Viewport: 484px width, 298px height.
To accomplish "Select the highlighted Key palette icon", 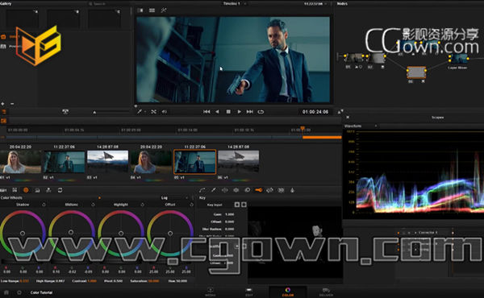I will (x=259, y=190).
